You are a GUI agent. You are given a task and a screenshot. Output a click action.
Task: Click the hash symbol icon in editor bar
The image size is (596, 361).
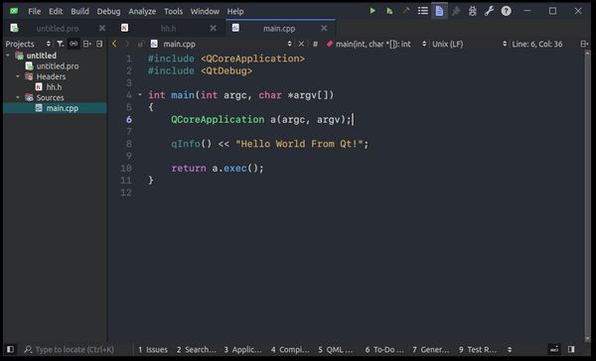click(x=315, y=44)
